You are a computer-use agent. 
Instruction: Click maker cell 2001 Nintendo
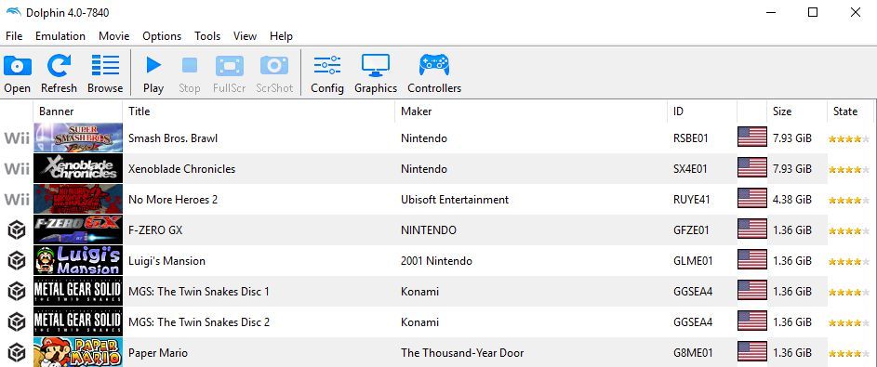click(436, 261)
